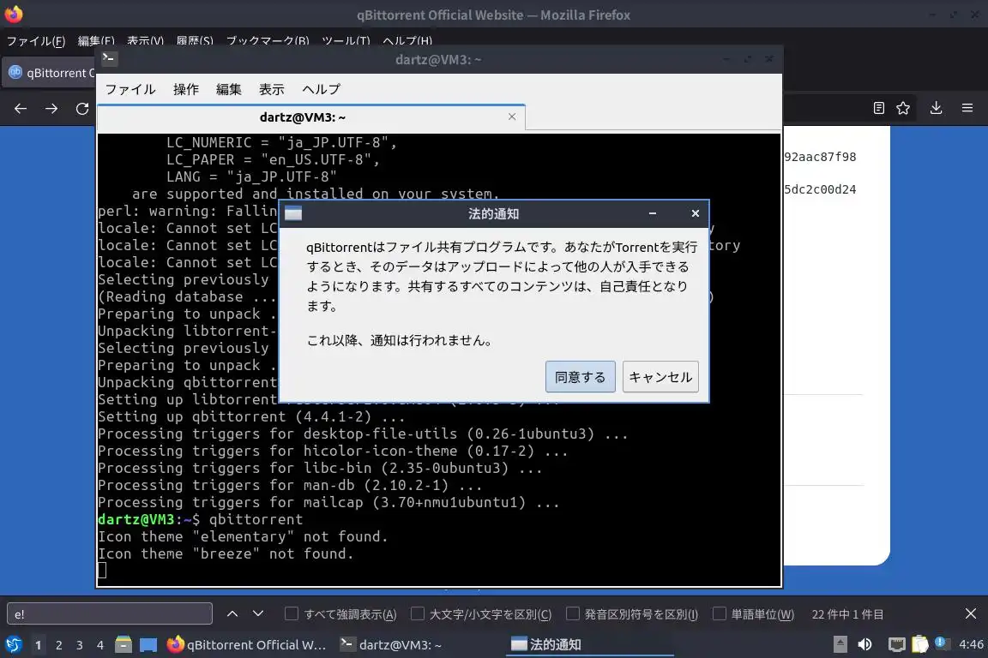
Task: Minimize the 法的通知 dialog
Action: click(652, 213)
